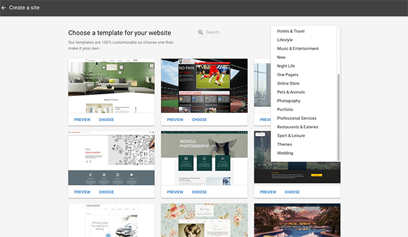The height and width of the screenshot is (237, 408).
Task: Open the floral vintage template thumbnail
Action: 204,220
